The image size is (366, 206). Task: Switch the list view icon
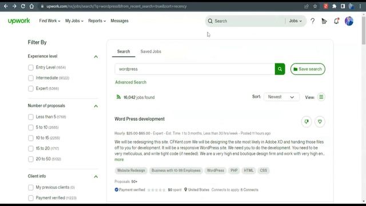(321, 97)
